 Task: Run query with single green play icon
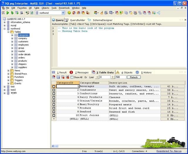[8, 13]
